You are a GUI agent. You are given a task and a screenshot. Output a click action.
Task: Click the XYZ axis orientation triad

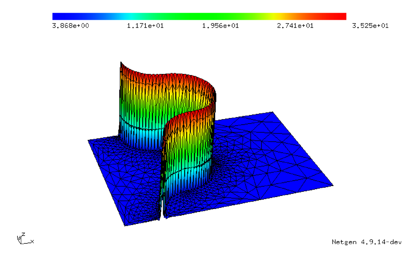(x=21, y=239)
